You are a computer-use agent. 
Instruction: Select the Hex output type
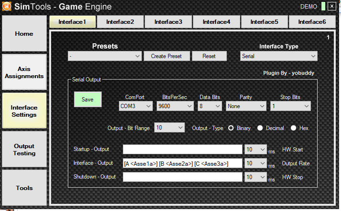pyautogui.click(x=293, y=128)
